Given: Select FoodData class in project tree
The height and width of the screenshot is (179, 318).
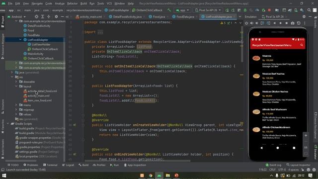Looking at the screenshot, I should click(x=31, y=35).
